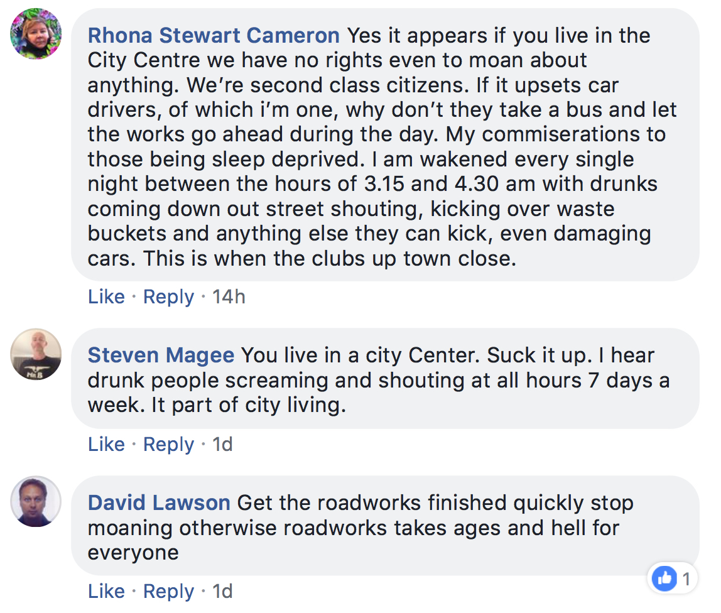Viewport: 721px width, 613px height.
Task: Reply to Steven Magee's comment
Action: point(169,444)
